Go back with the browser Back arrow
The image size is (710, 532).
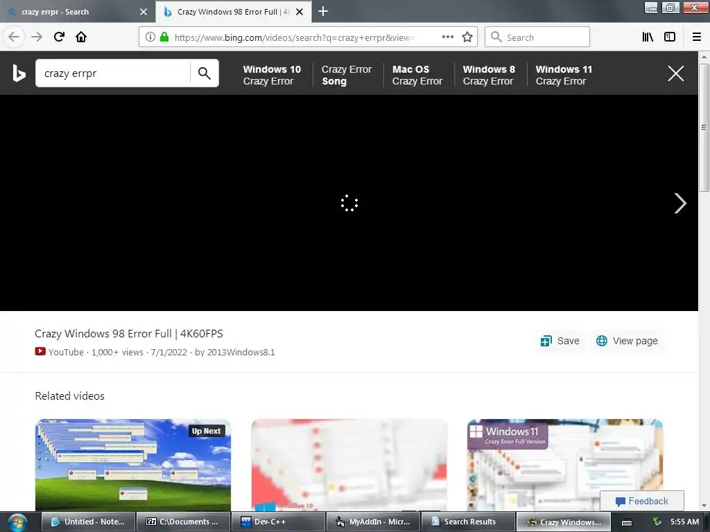[x=14, y=37]
